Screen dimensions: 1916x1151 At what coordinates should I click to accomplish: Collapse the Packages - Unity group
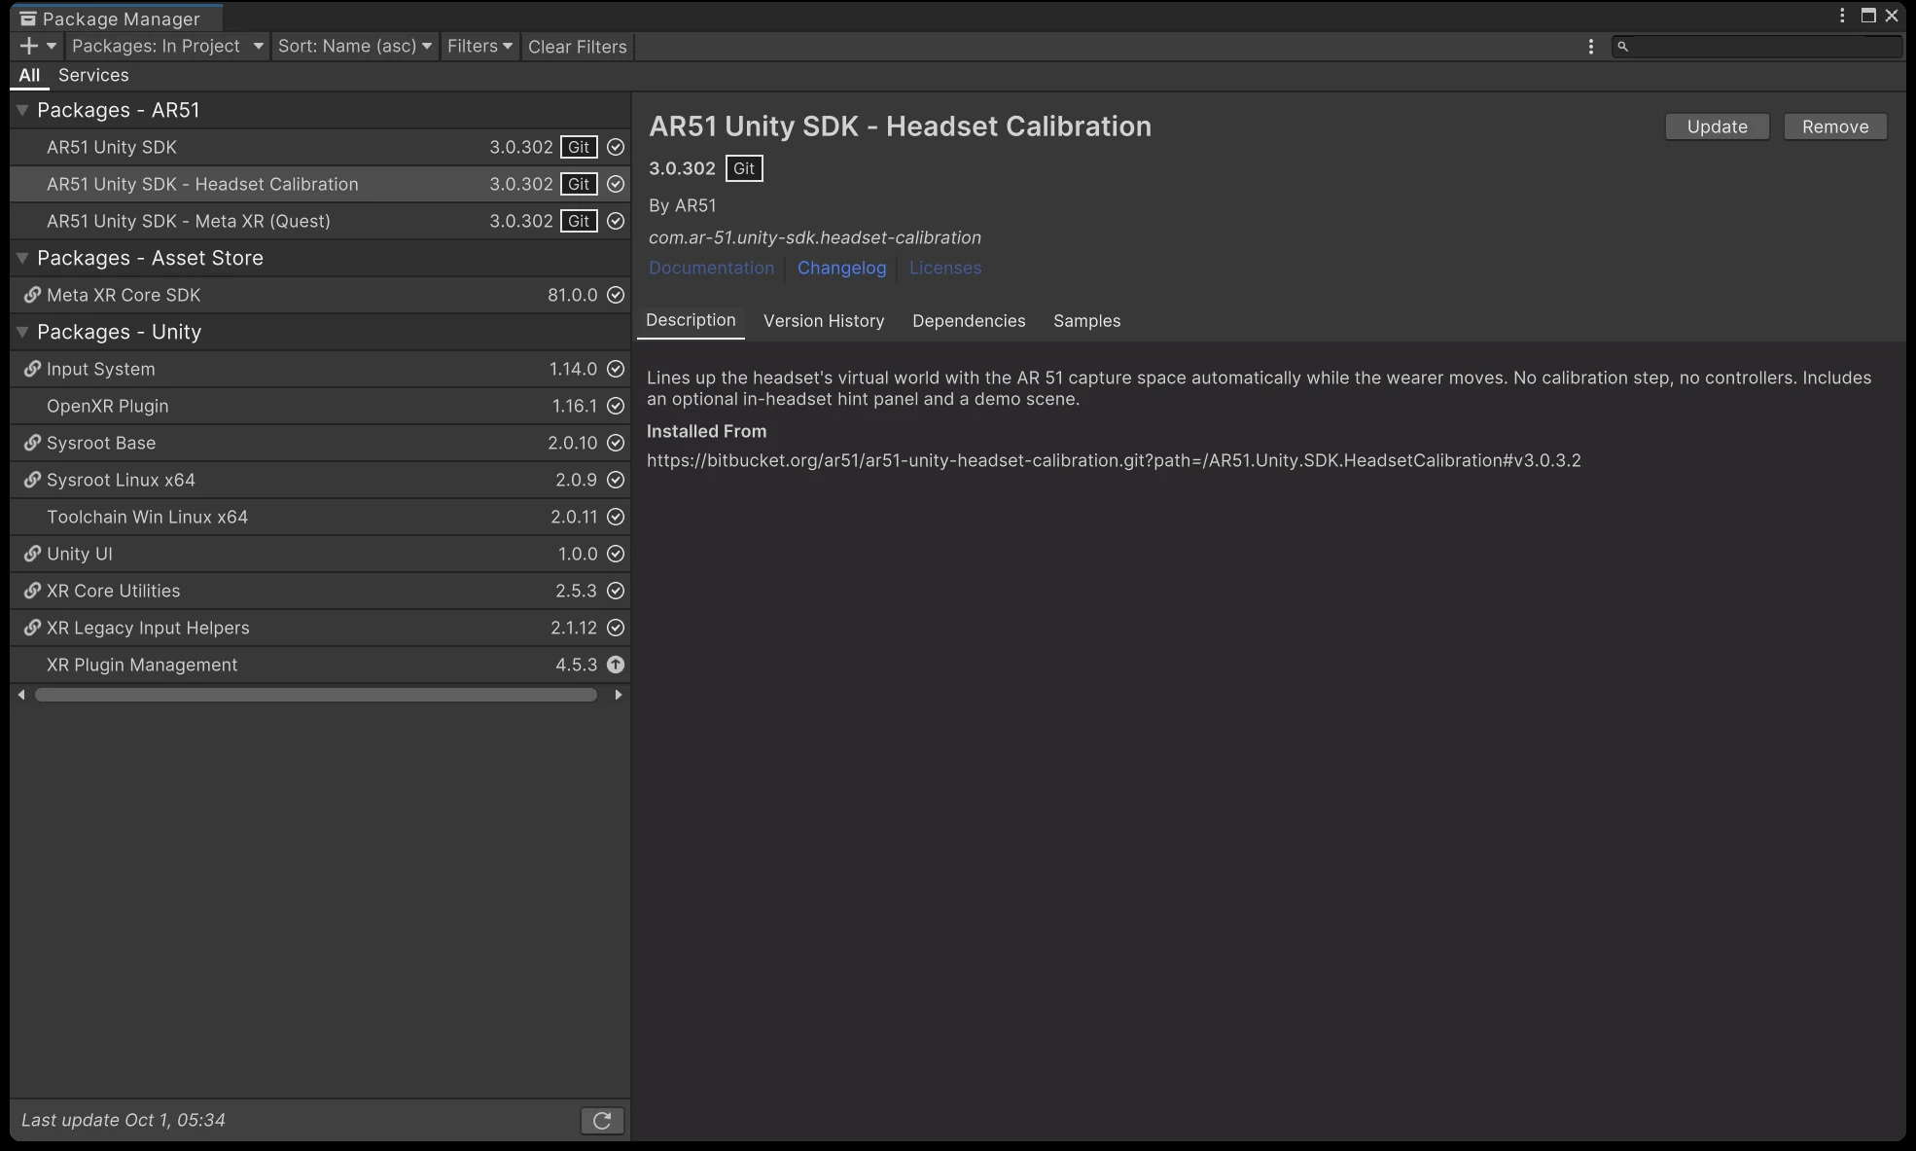point(22,332)
